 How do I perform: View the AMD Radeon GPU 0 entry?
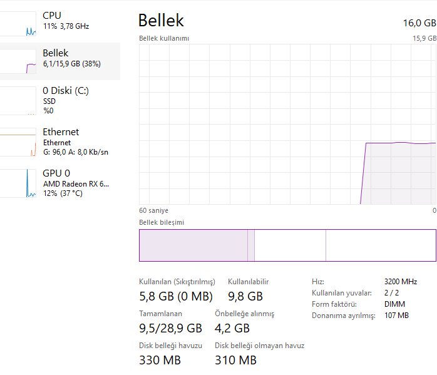click(75, 183)
